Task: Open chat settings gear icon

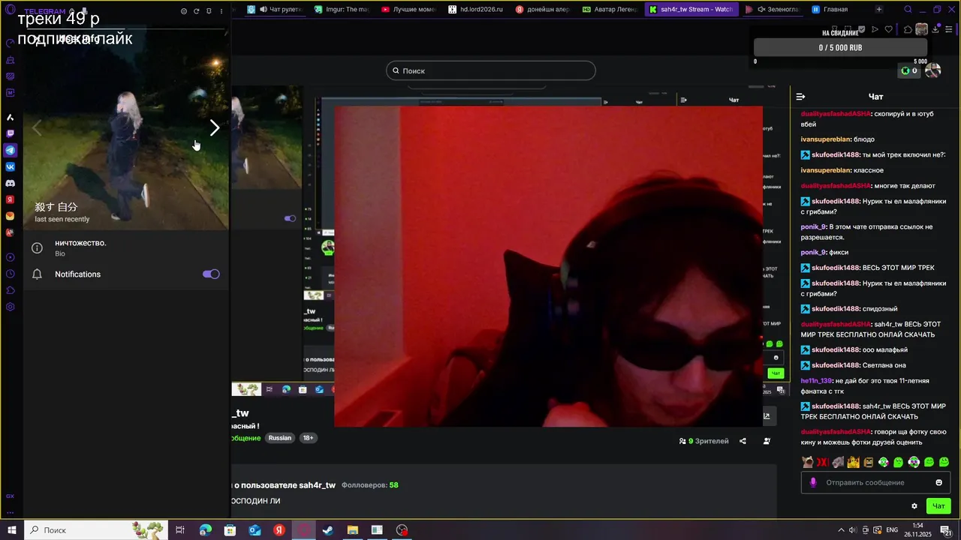Action: coord(914,506)
